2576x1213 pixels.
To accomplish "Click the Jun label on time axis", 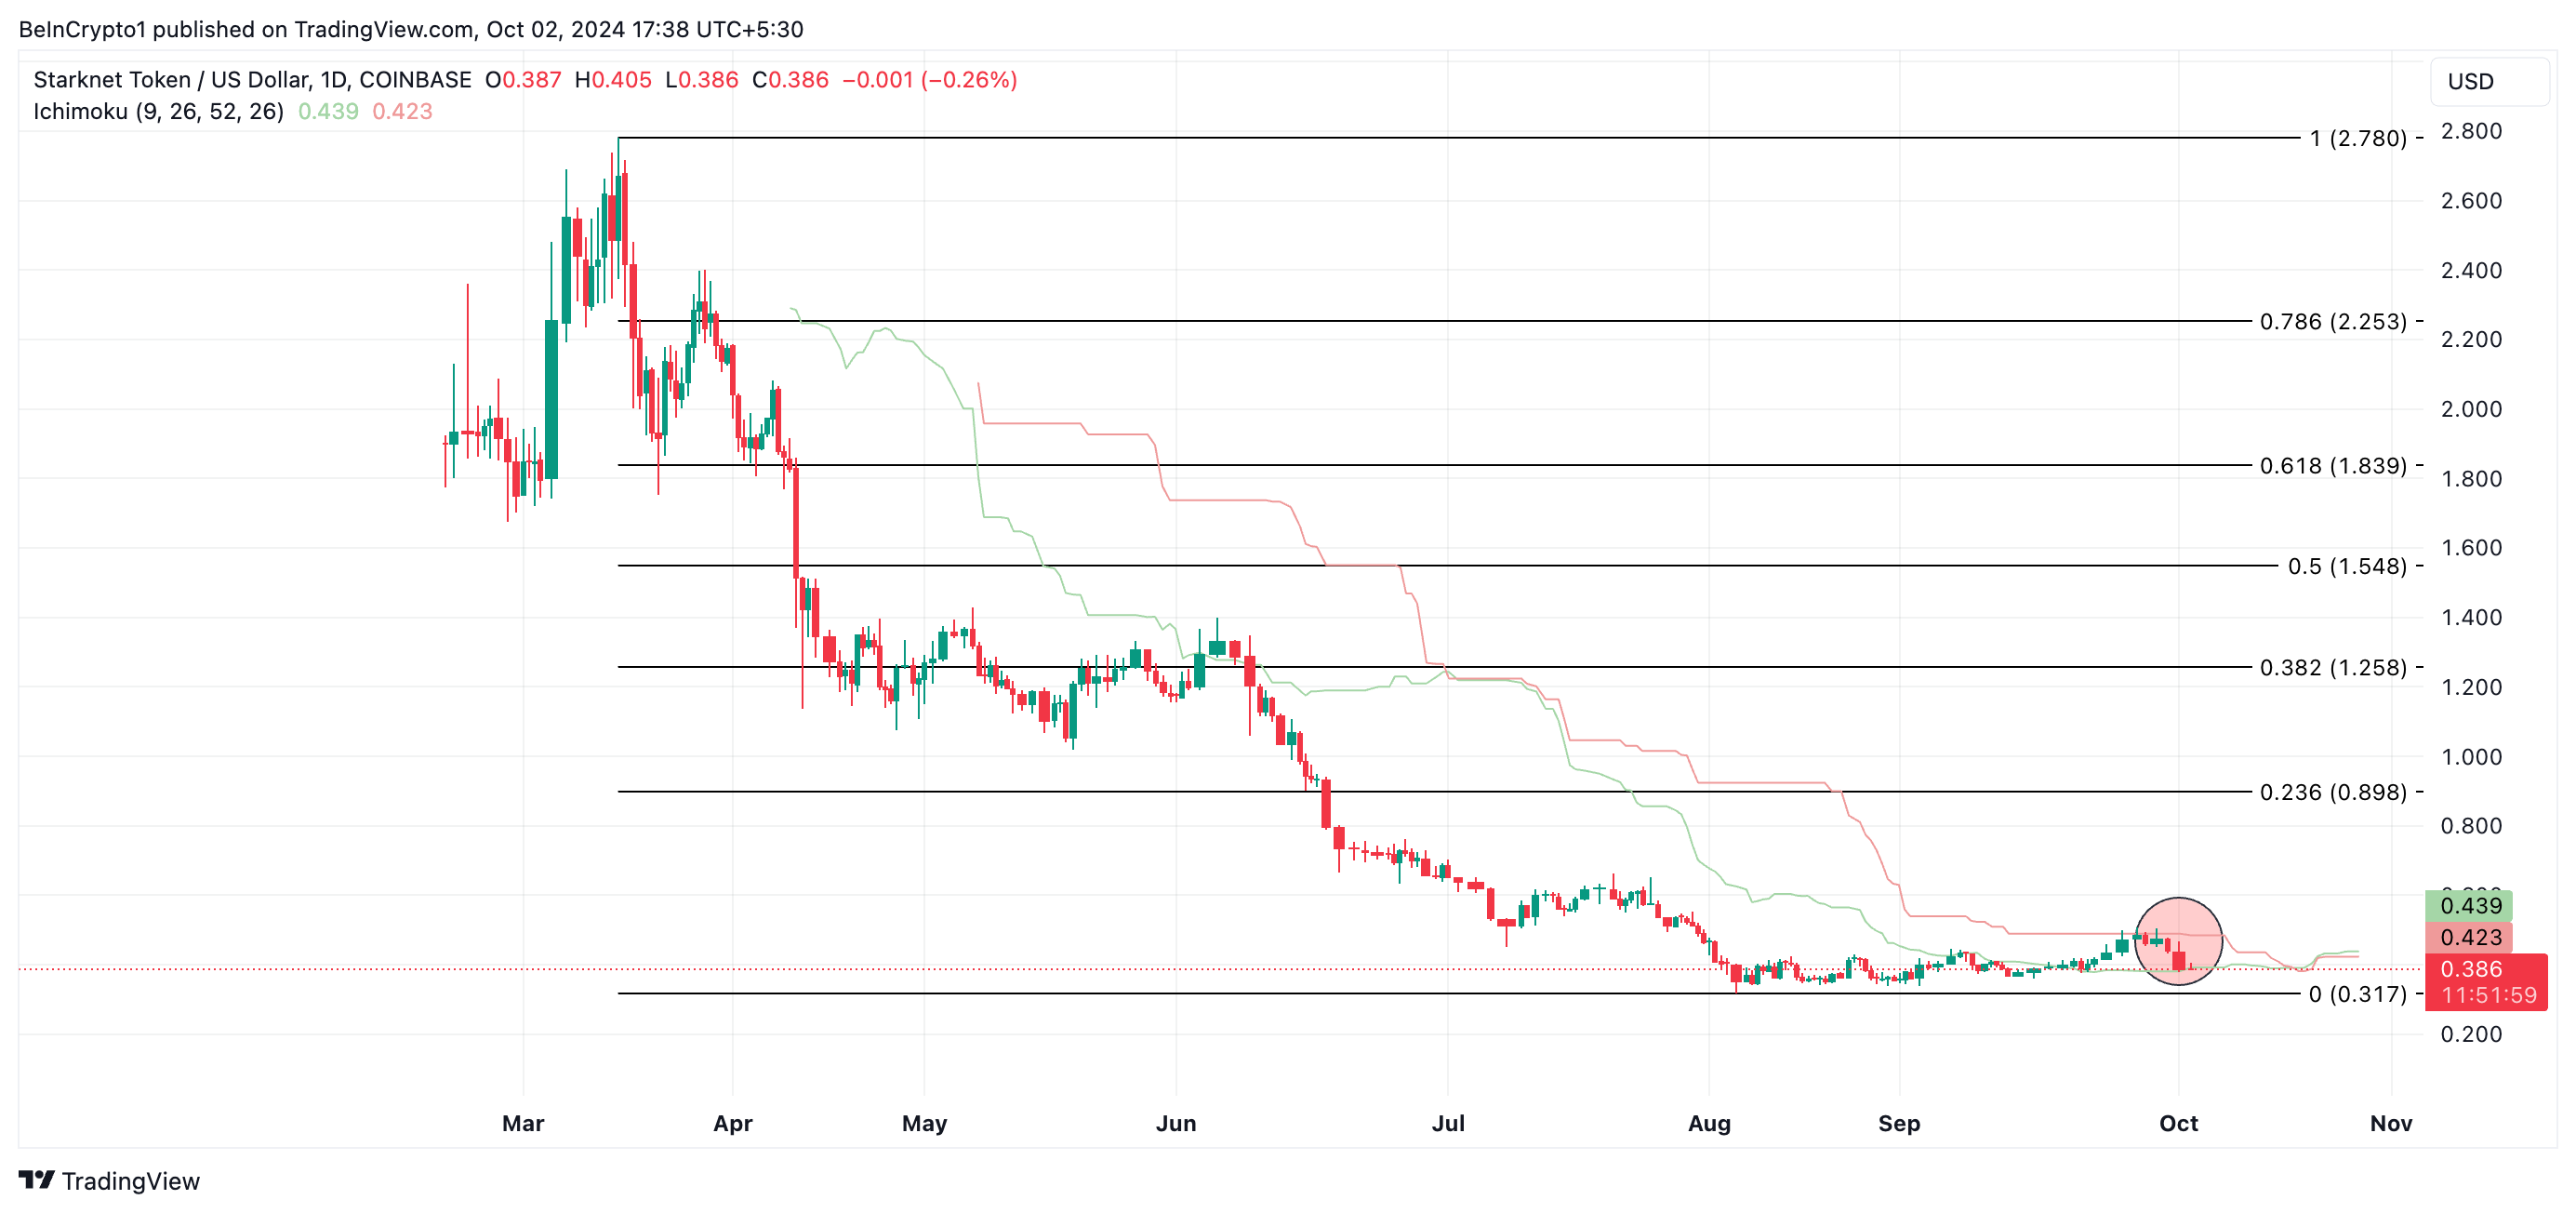I will coord(1176,1123).
